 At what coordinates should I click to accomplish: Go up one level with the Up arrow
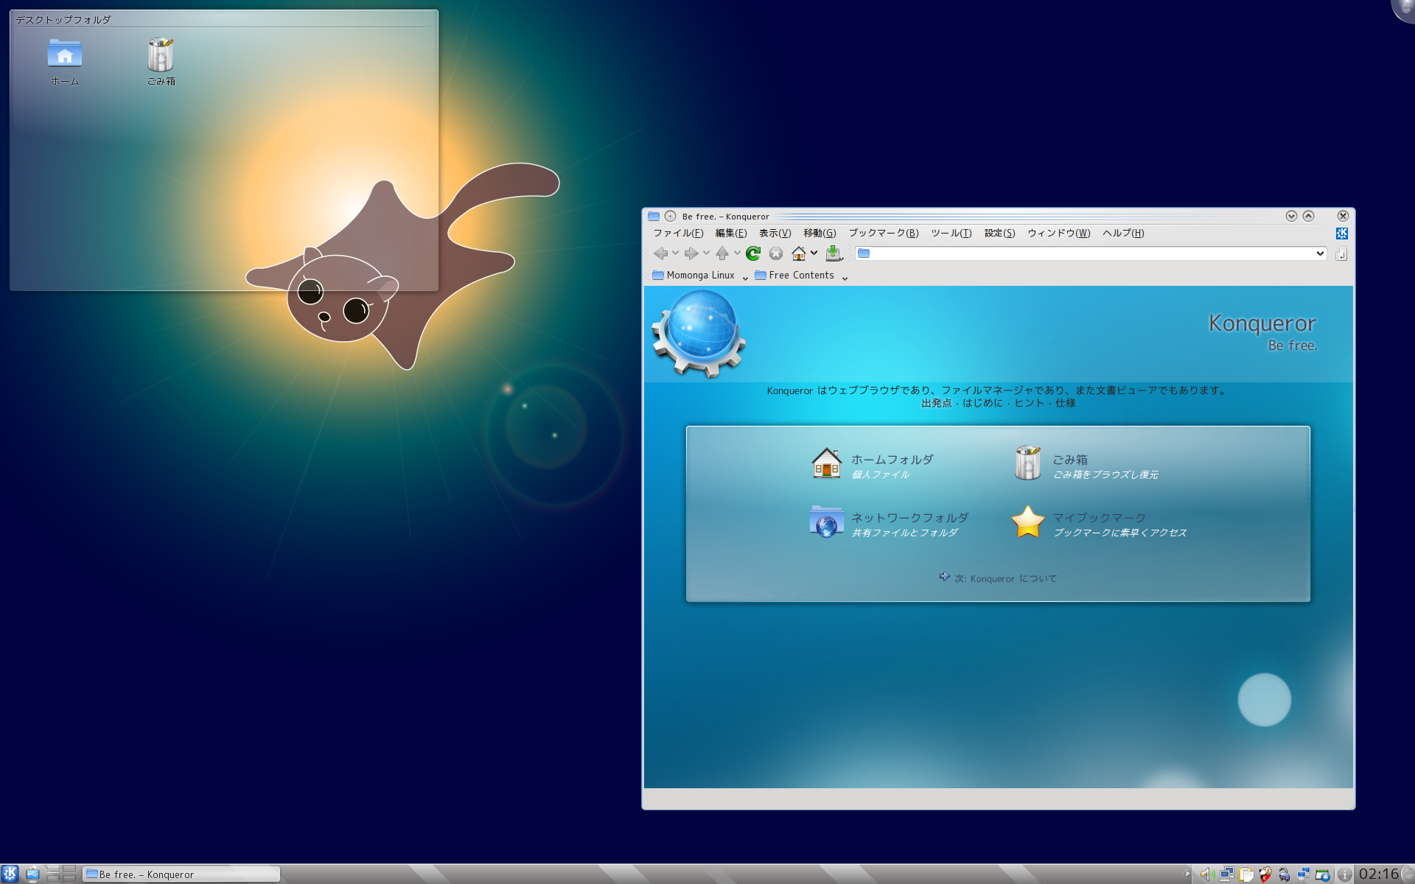pos(722,253)
